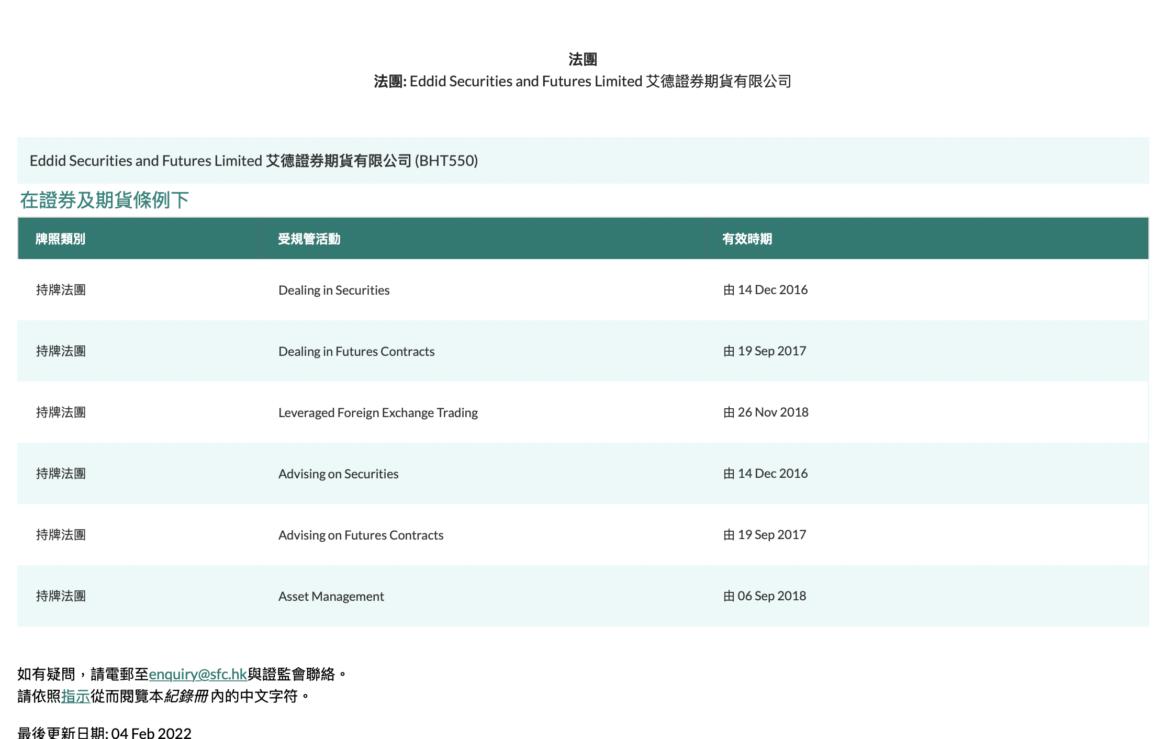Click the 牌照類別 column header

coord(60,239)
